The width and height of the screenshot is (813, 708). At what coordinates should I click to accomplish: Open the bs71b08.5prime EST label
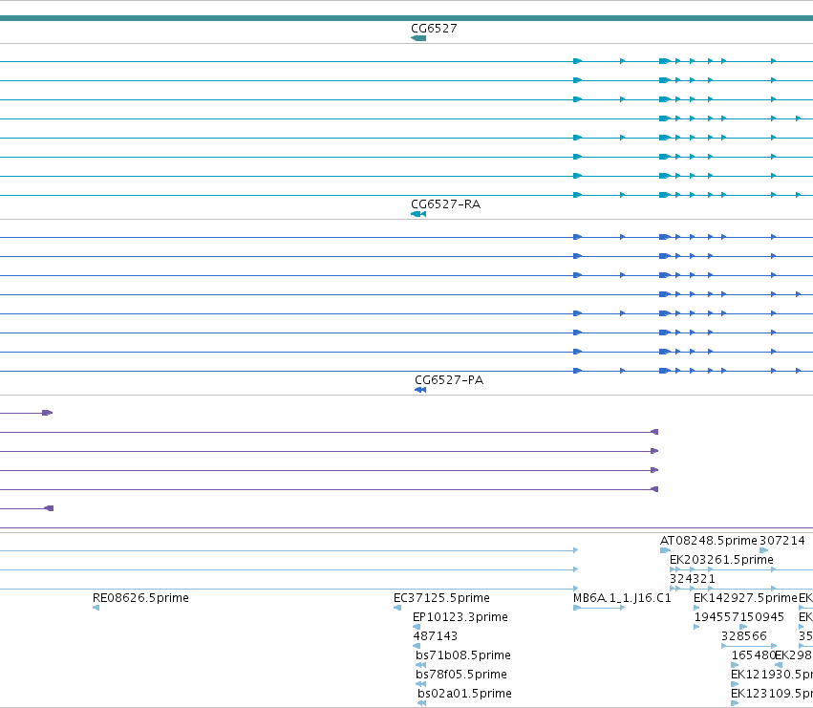(463, 655)
